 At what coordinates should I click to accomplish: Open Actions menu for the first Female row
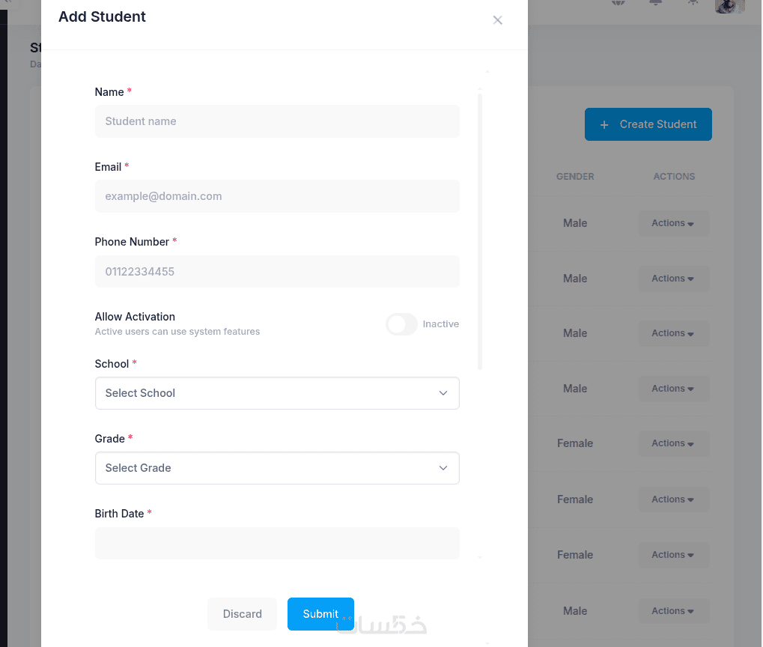tap(673, 443)
